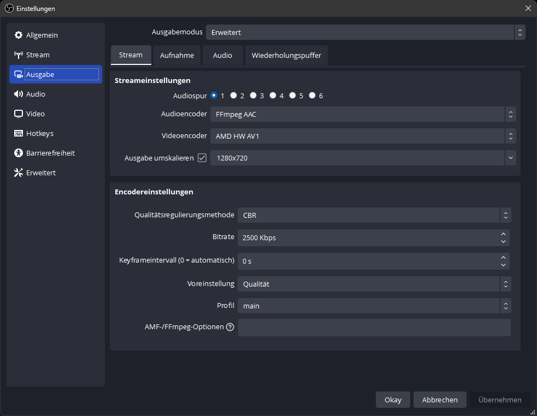Viewport: 537px width, 416px height.
Task: Click the Übernehmen button
Action: (x=500, y=400)
